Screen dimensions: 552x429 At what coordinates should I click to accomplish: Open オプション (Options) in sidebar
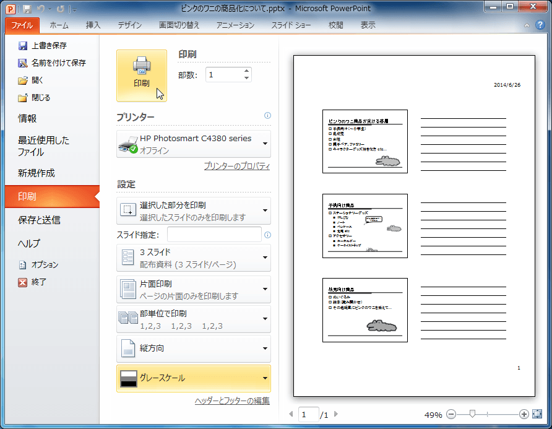38,264
